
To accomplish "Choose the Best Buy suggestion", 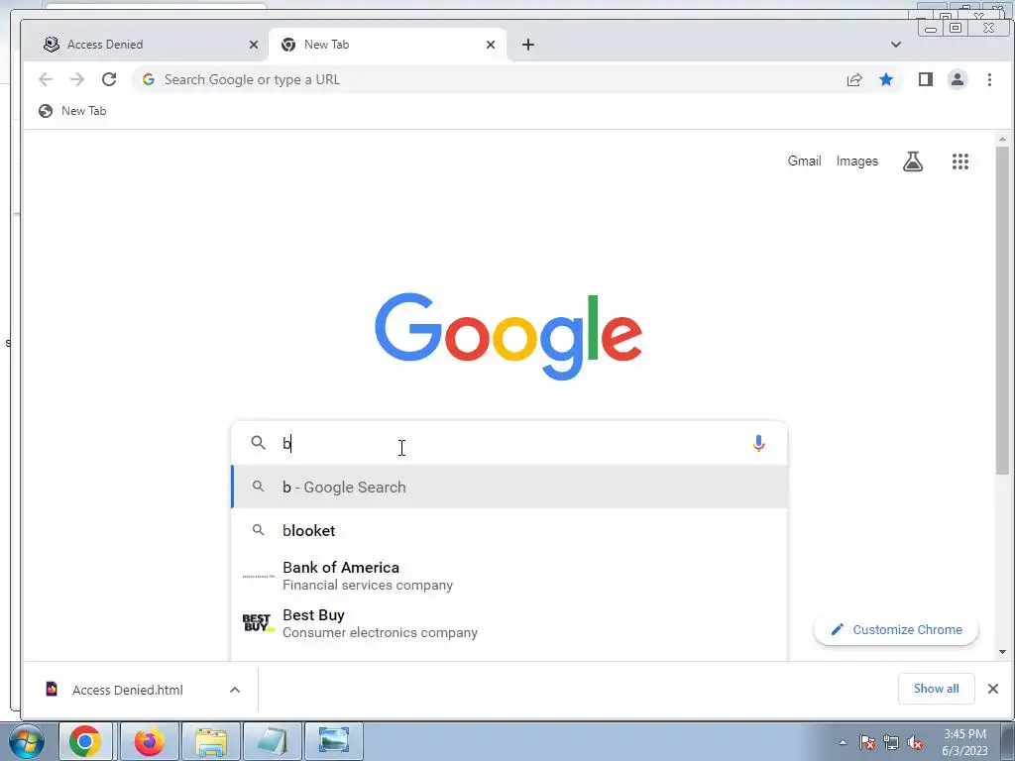I will pos(509,623).
